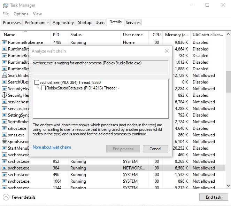Sort by the Name column header

coord(26,34)
